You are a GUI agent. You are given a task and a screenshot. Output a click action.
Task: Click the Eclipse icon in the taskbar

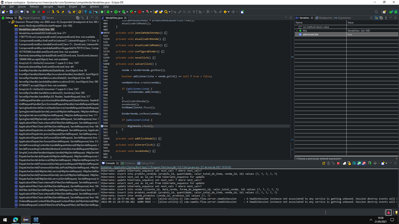(x=25, y=220)
